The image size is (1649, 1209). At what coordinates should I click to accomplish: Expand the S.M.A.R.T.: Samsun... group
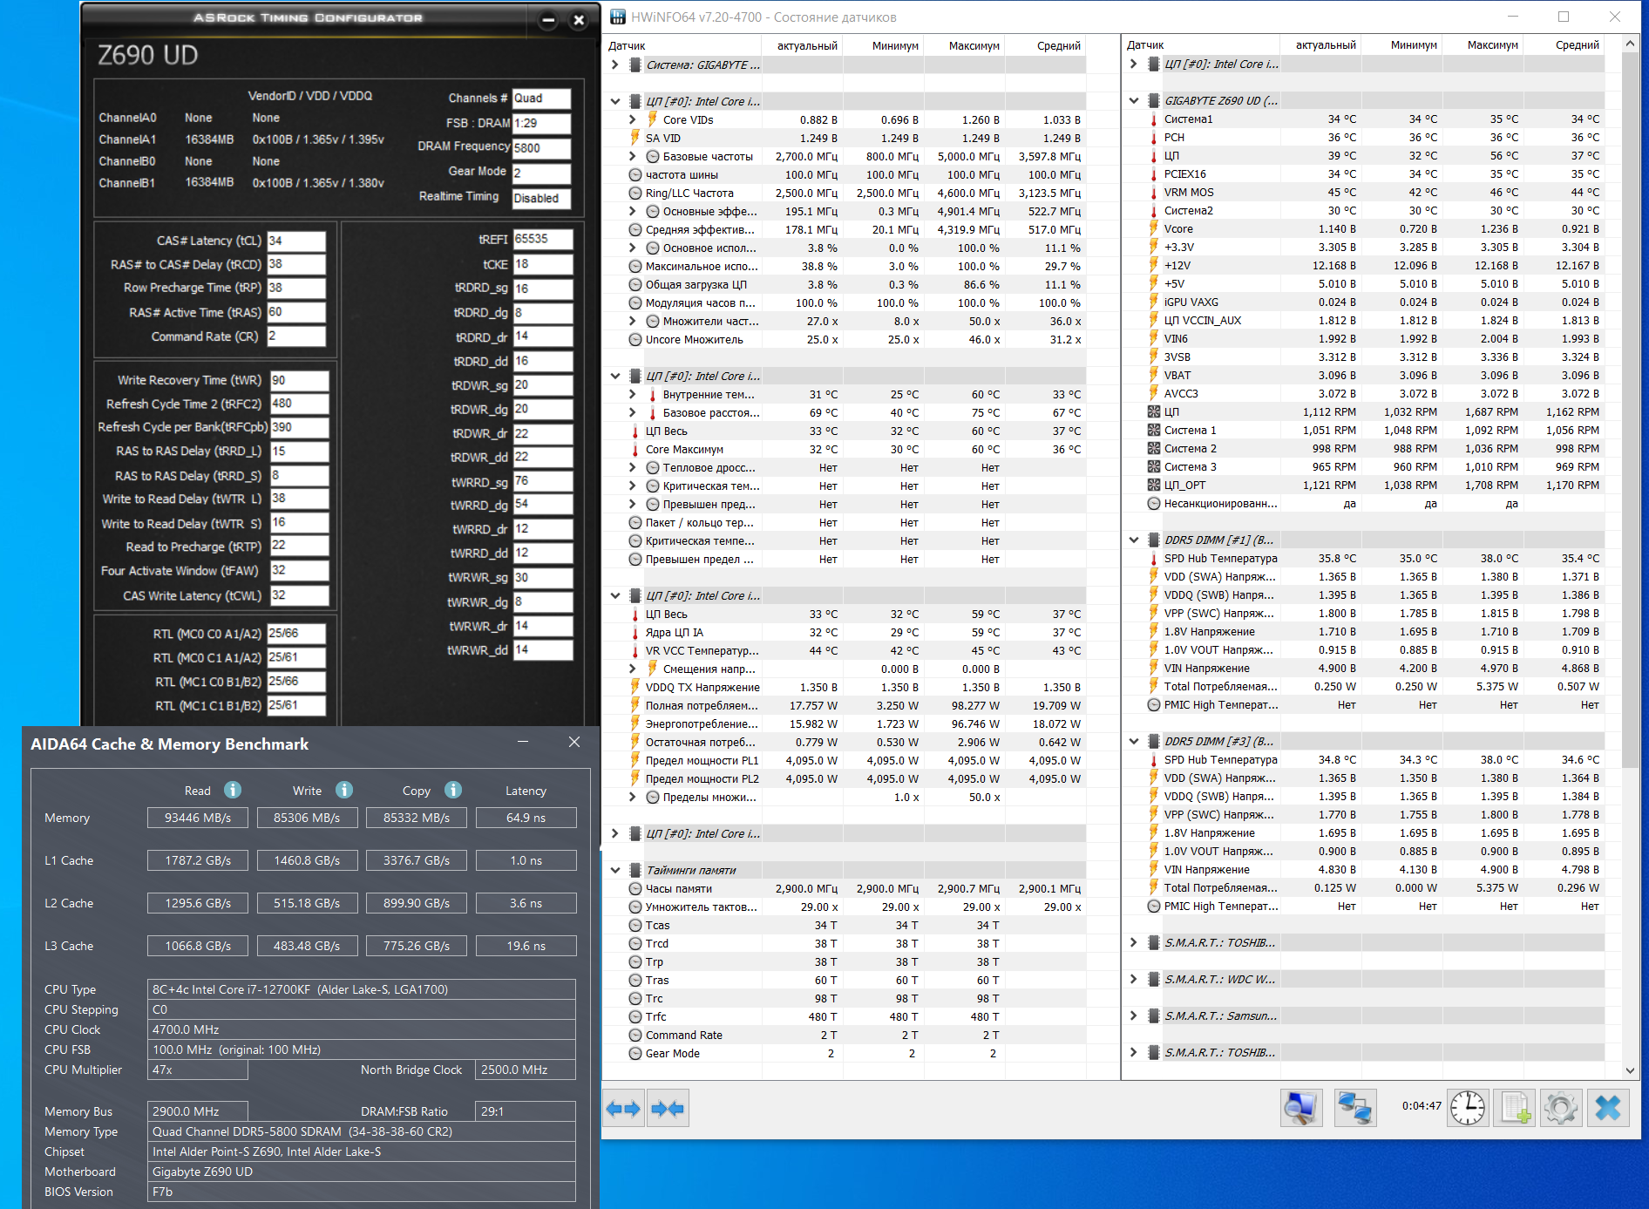pyautogui.click(x=1134, y=1015)
